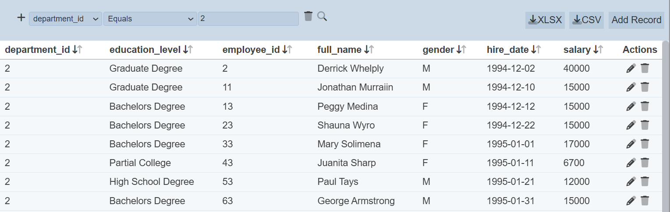Edit Derrick Whelply's record with pencil icon
670x212 pixels.
point(631,69)
